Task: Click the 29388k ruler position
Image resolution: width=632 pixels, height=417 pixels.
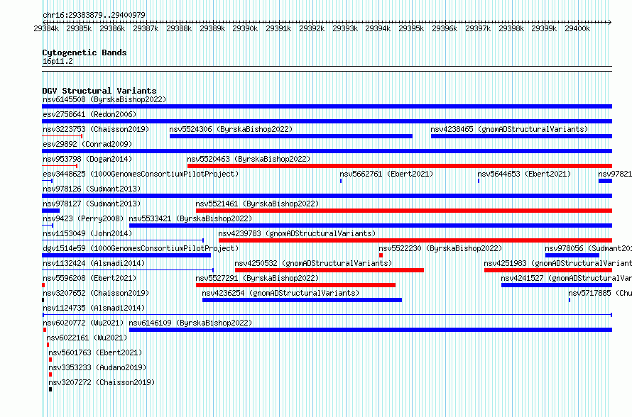Action: (179, 28)
